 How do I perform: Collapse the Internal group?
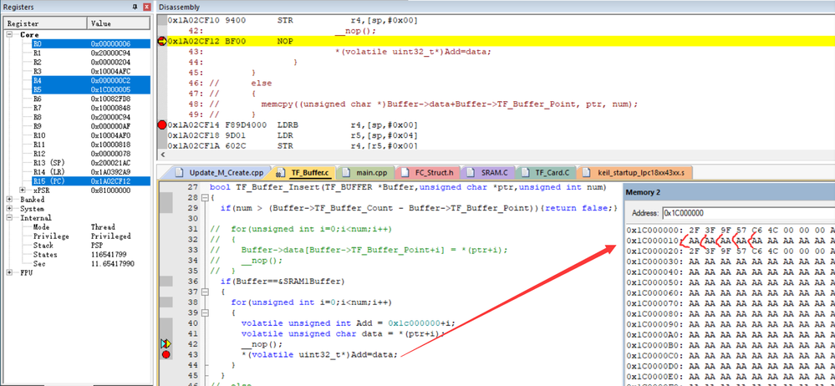[x=9, y=218]
